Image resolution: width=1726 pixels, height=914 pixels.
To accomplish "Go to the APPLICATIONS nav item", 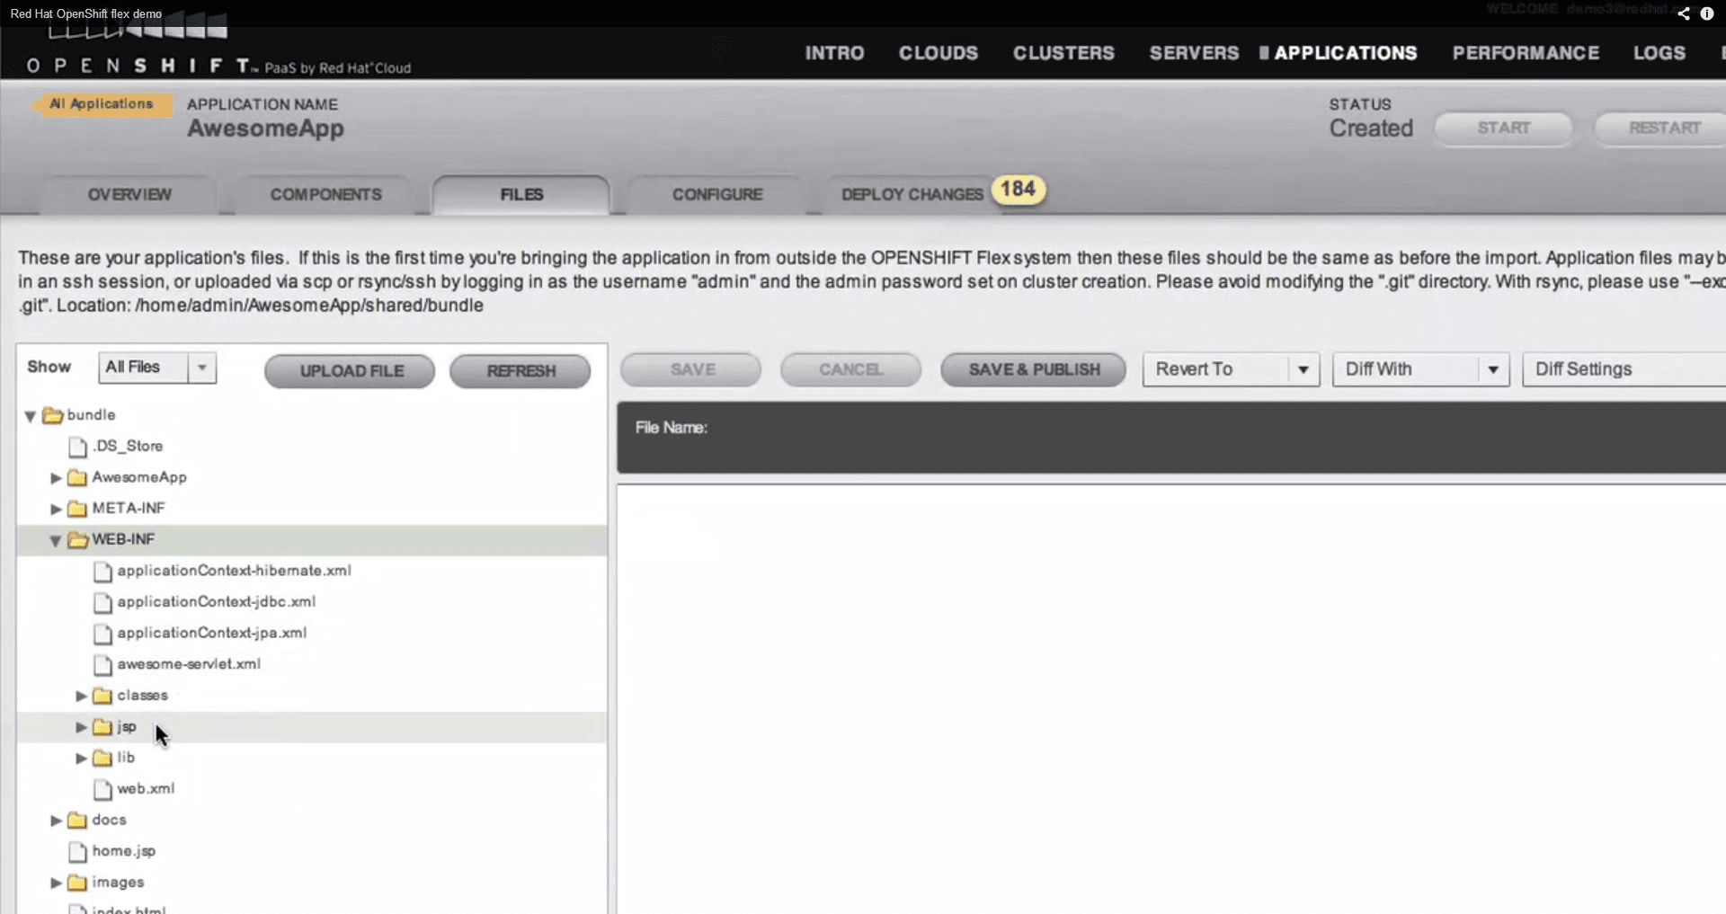I will pos(1345,53).
